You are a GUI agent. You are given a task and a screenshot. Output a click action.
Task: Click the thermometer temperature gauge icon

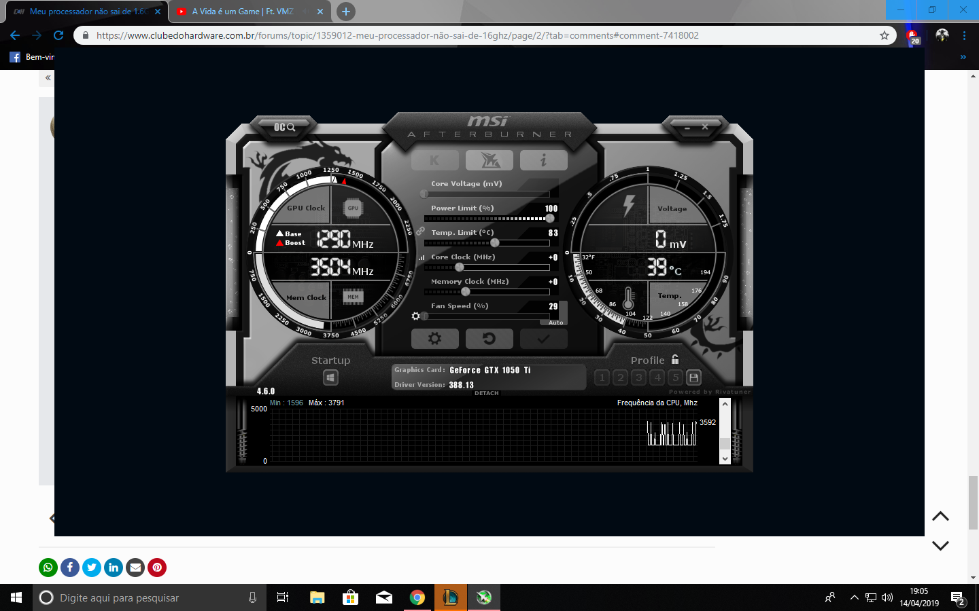tap(629, 297)
